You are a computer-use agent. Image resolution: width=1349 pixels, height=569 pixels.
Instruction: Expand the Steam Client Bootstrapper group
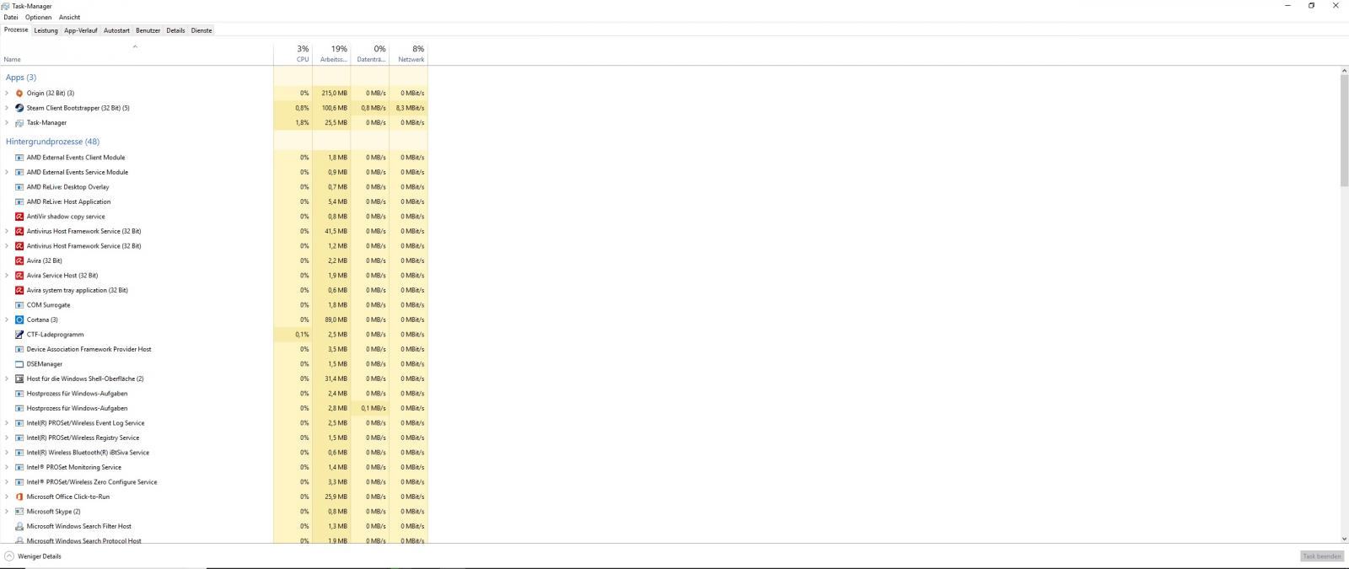pos(7,108)
